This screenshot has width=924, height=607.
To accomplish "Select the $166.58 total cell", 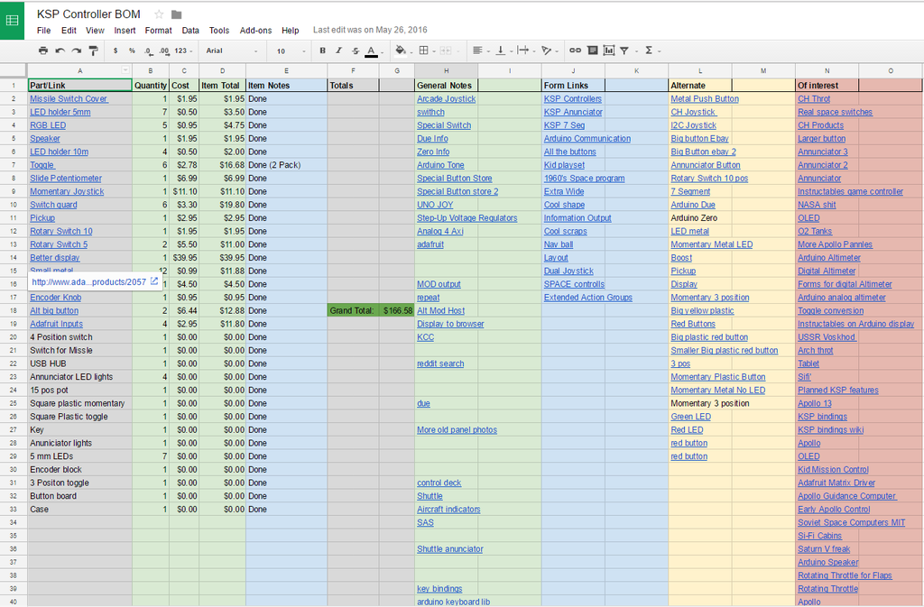I will [x=397, y=310].
